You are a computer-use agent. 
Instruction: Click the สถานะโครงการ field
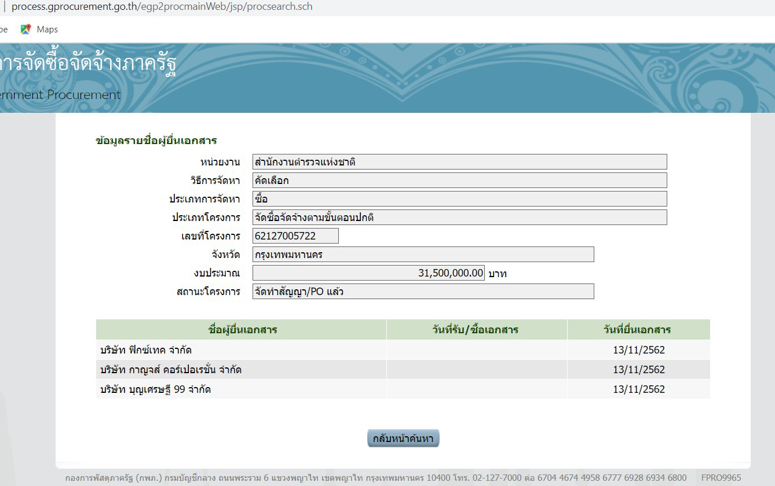click(x=423, y=292)
